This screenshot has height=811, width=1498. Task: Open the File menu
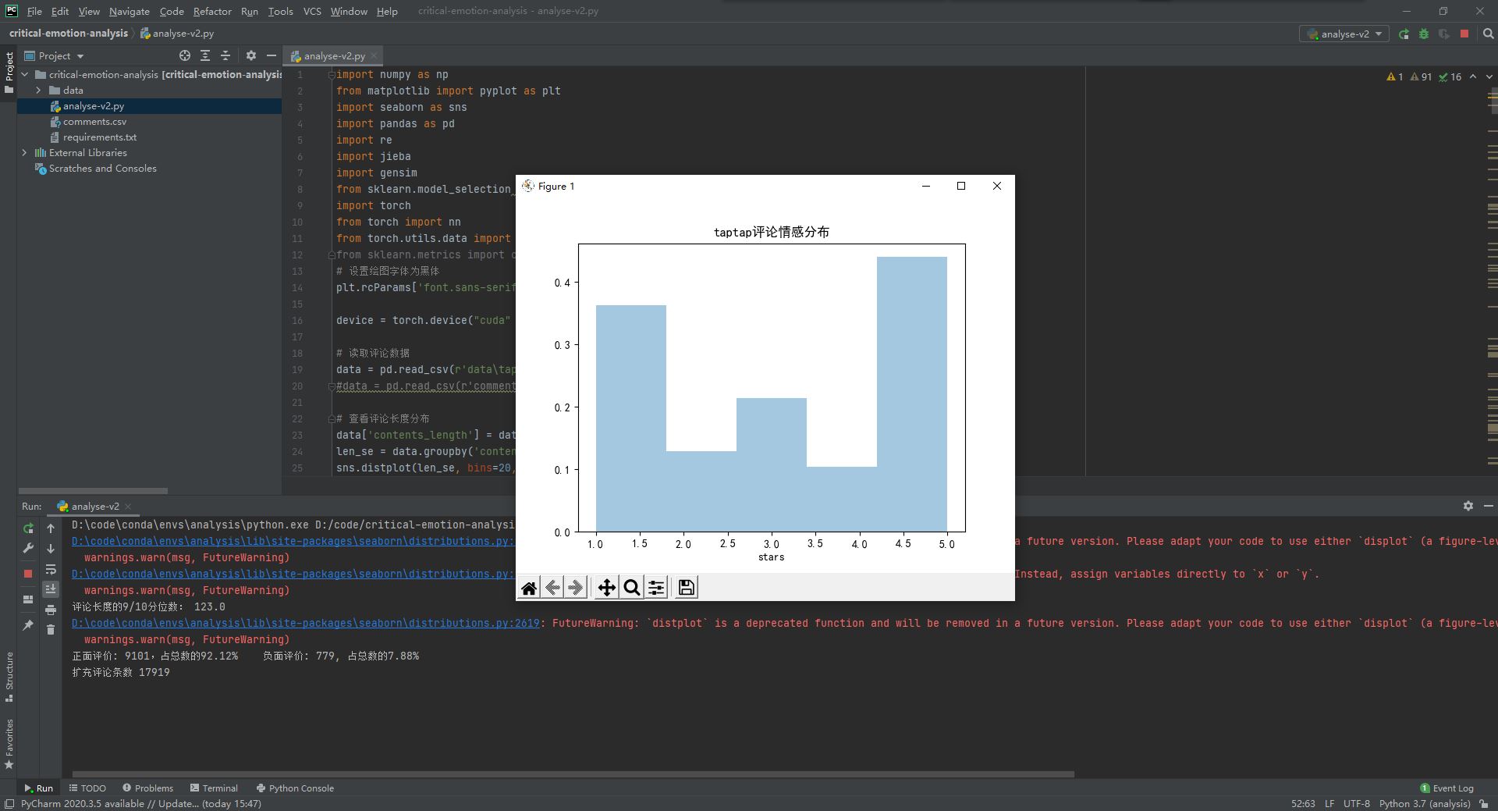[x=34, y=11]
